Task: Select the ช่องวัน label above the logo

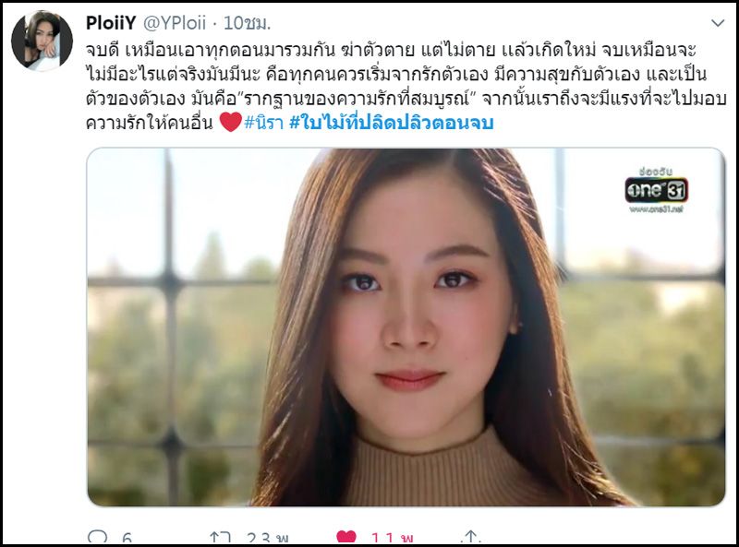Action: click(656, 172)
